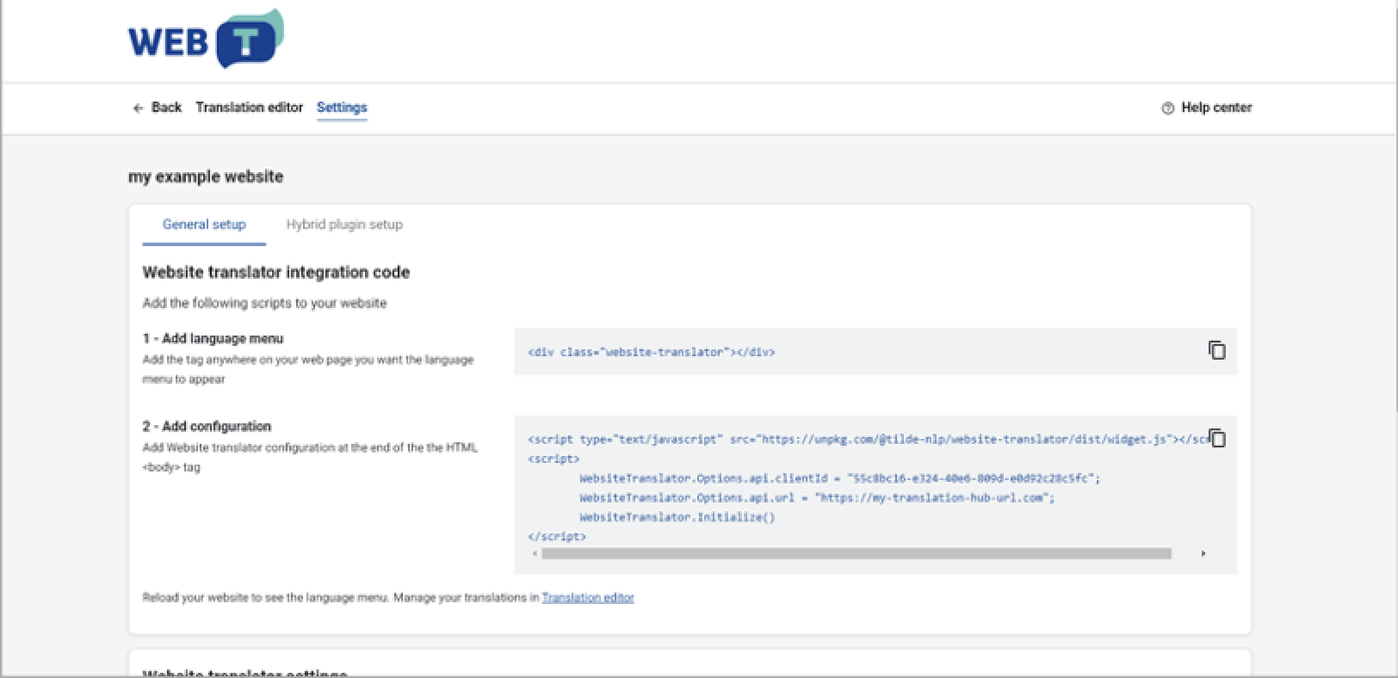Open the Translation editor tab
Viewport: 1398px width, 678px height.
pyautogui.click(x=249, y=108)
